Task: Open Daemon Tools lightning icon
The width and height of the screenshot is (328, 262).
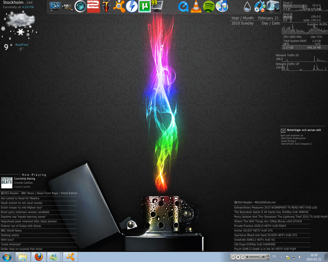Action: pyautogui.click(x=132, y=7)
